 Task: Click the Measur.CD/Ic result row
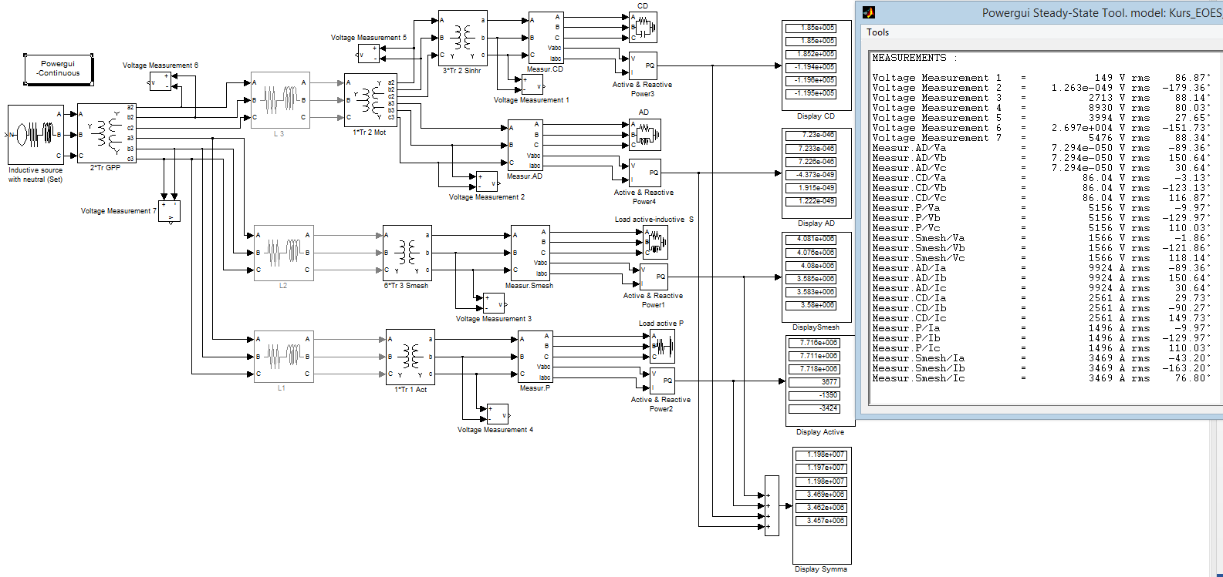(1042, 318)
